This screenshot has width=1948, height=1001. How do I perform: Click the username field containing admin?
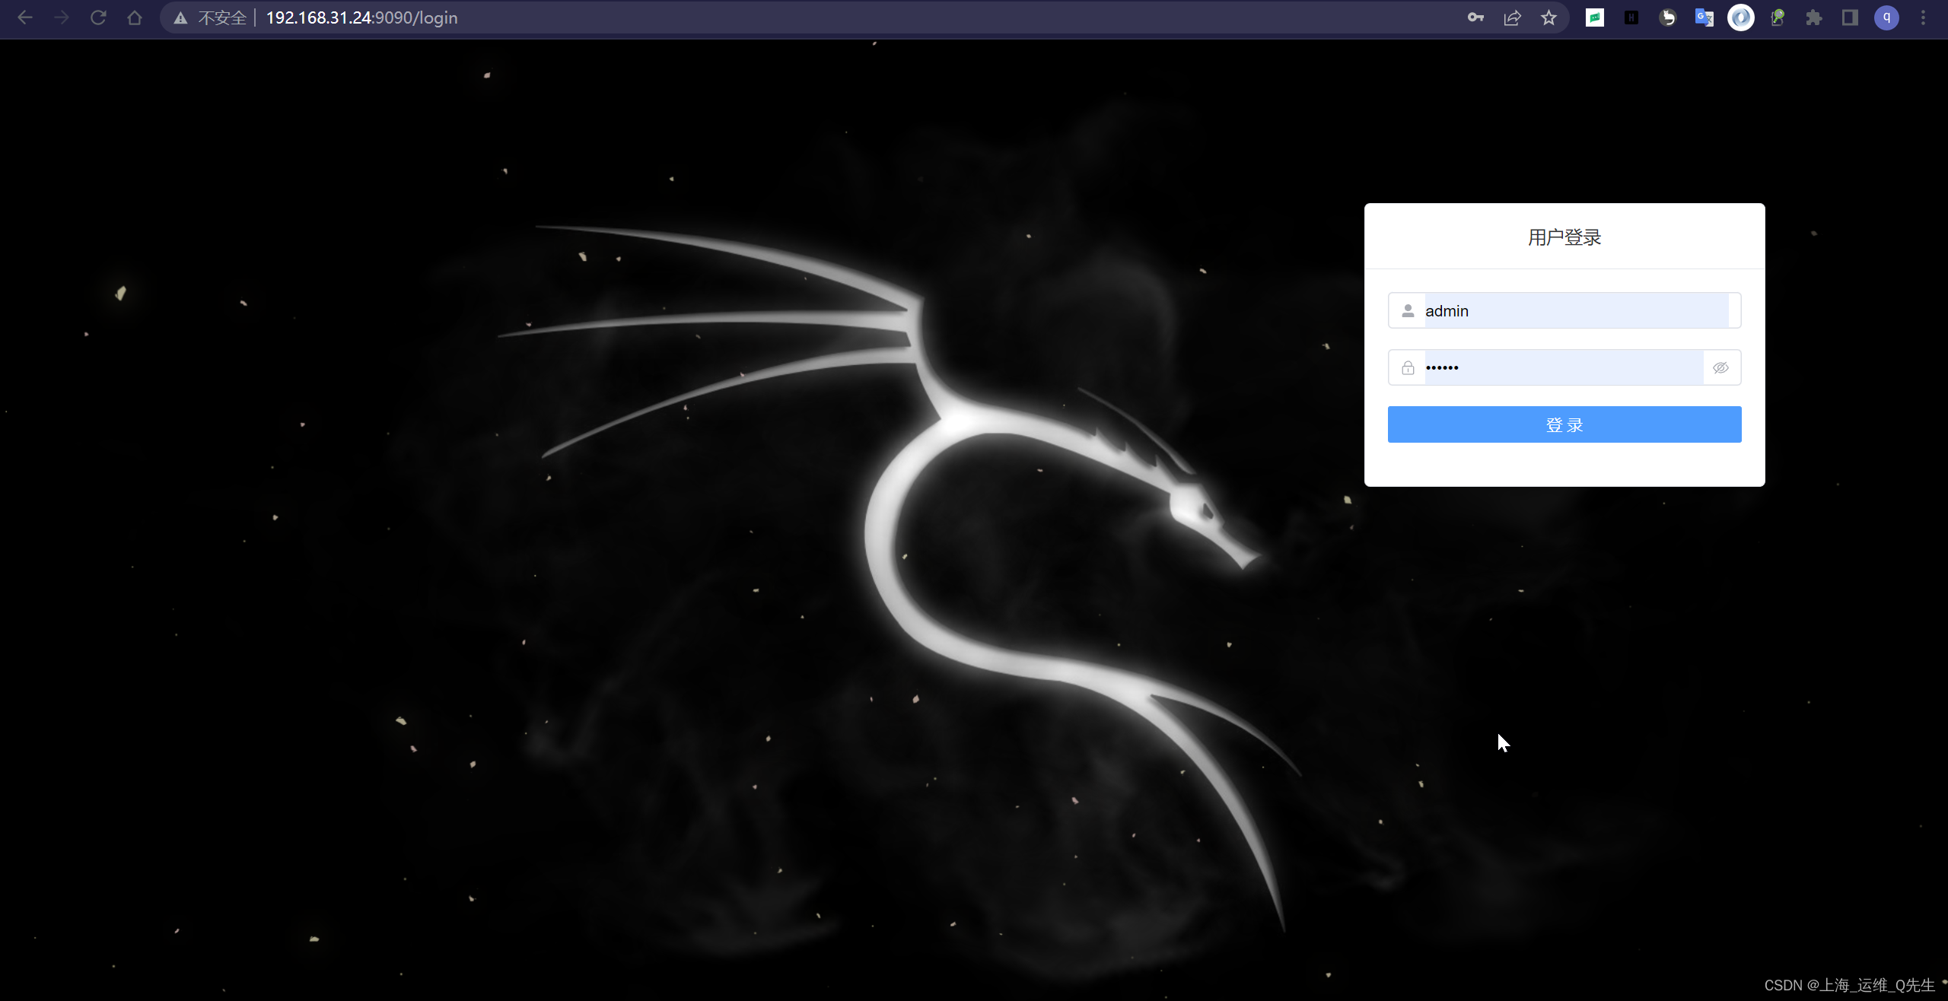point(1564,310)
